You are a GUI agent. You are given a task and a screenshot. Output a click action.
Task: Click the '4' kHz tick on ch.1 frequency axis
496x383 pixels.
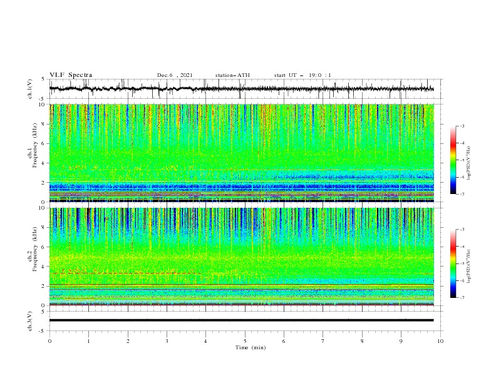click(x=44, y=163)
